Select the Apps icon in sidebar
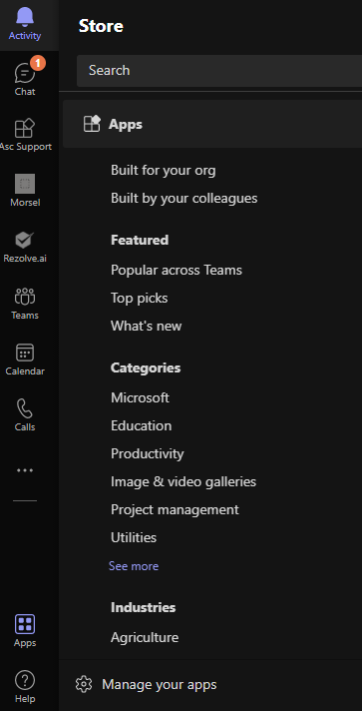Viewport: 362px width, 711px height. click(25, 624)
